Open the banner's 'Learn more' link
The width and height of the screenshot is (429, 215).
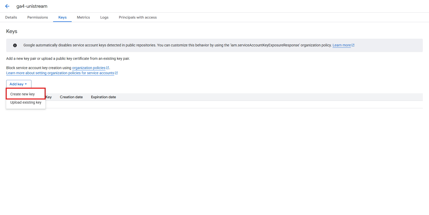click(x=341, y=45)
